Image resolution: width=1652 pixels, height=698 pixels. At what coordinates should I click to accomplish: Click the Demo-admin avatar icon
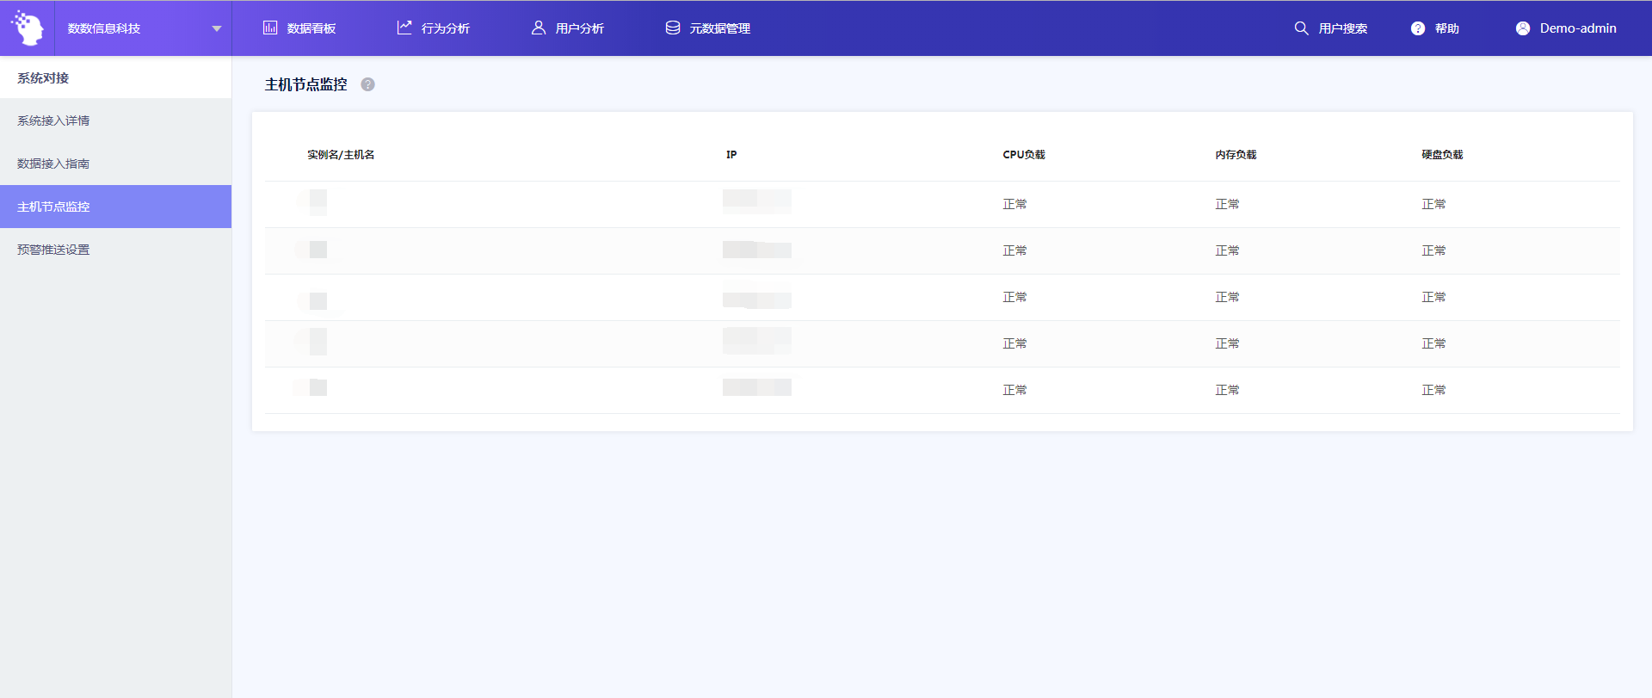pyautogui.click(x=1523, y=28)
